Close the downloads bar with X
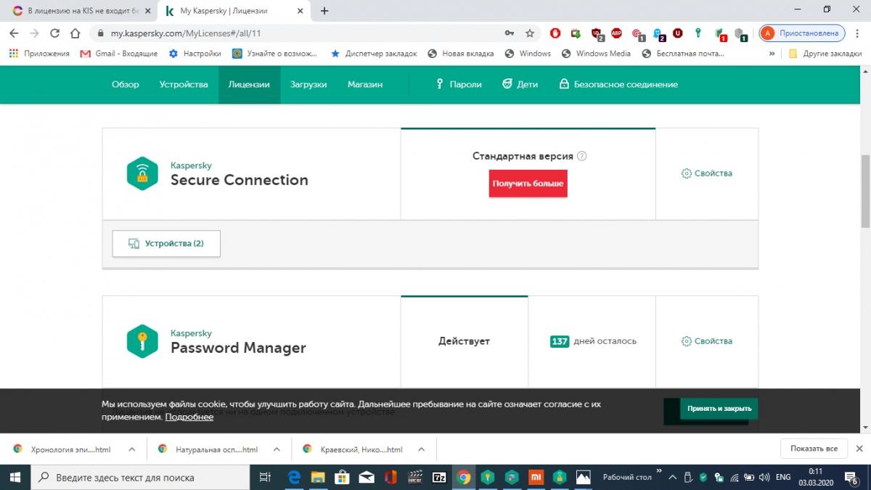Image resolution: width=871 pixels, height=490 pixels. (x=859, y=449)
